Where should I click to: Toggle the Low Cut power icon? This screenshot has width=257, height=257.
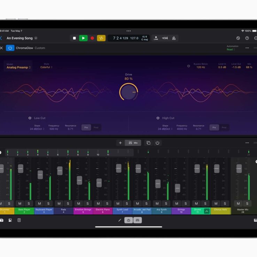[30, 118]
